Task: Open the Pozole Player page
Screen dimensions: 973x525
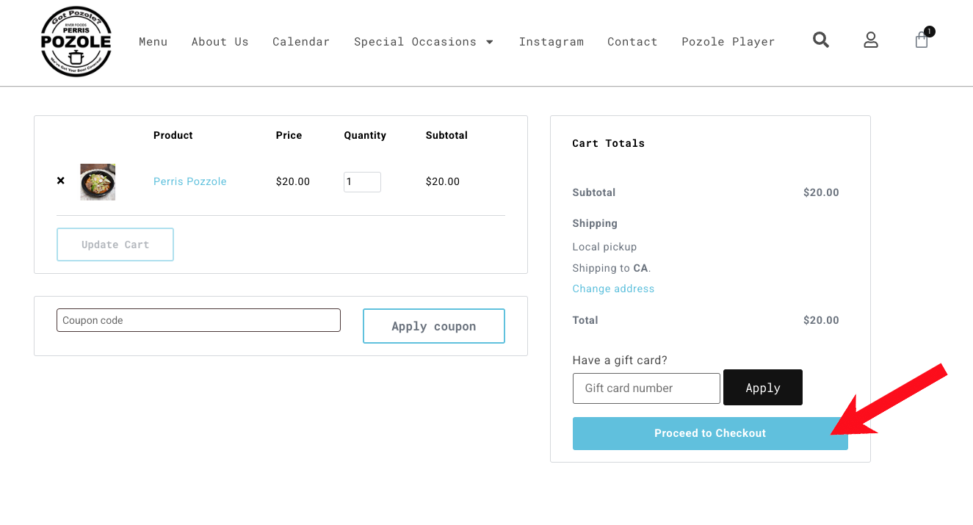Action: (728, 42)
